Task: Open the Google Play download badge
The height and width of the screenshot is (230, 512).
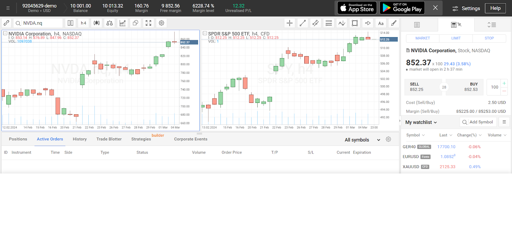Action: (402, 8)
